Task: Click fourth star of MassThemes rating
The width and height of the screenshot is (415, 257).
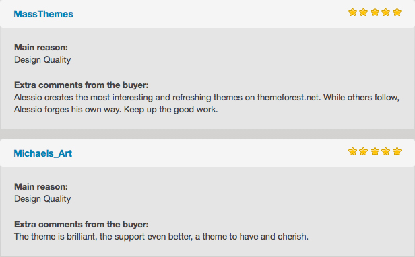Action: 386,12
